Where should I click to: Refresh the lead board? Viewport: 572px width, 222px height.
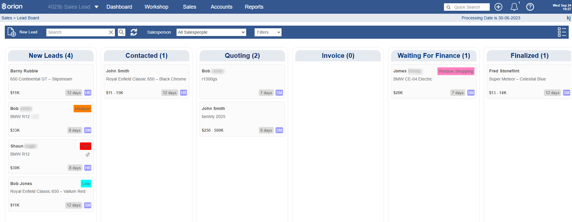134,32
